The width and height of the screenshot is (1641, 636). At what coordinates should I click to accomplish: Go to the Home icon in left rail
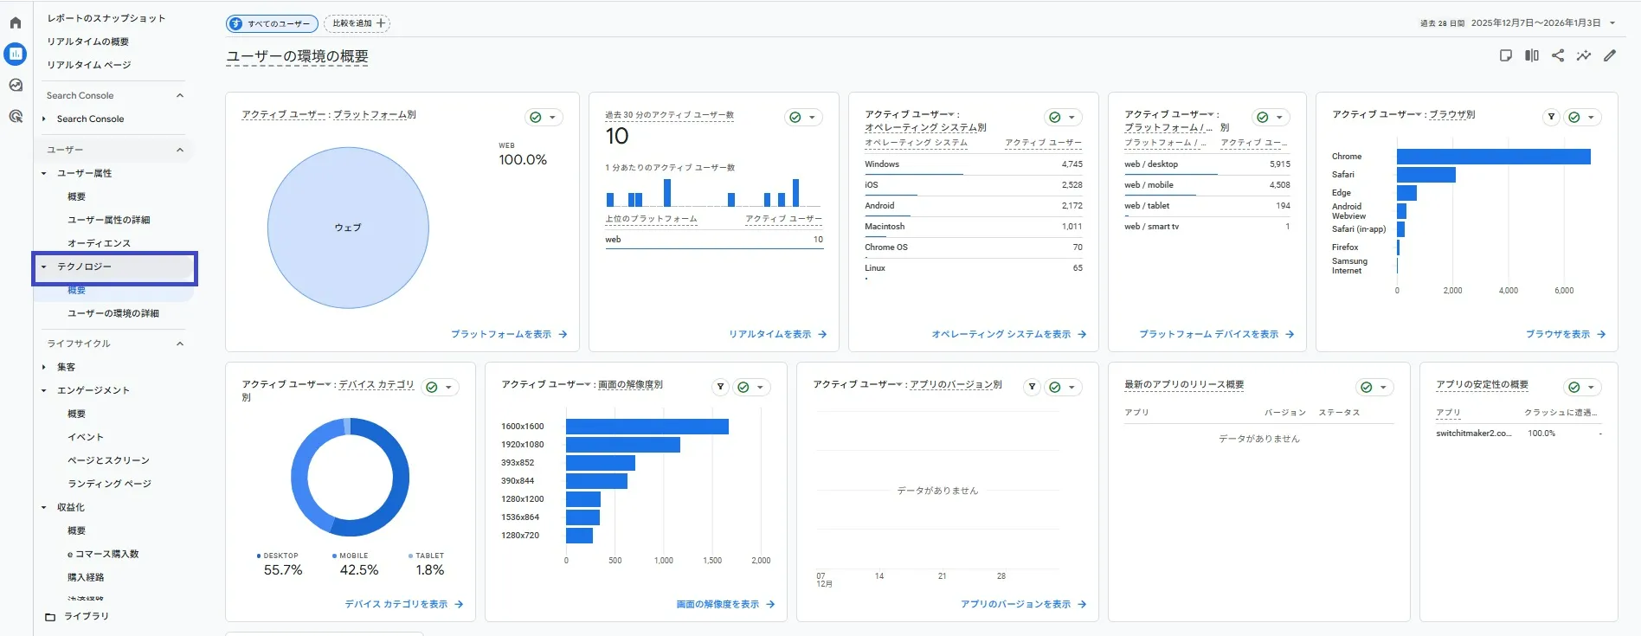[x=16, y=22]
